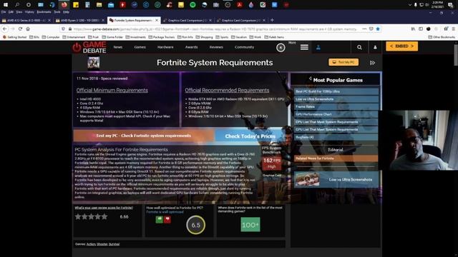Click the search magnifier in site header

pos(359,47)
